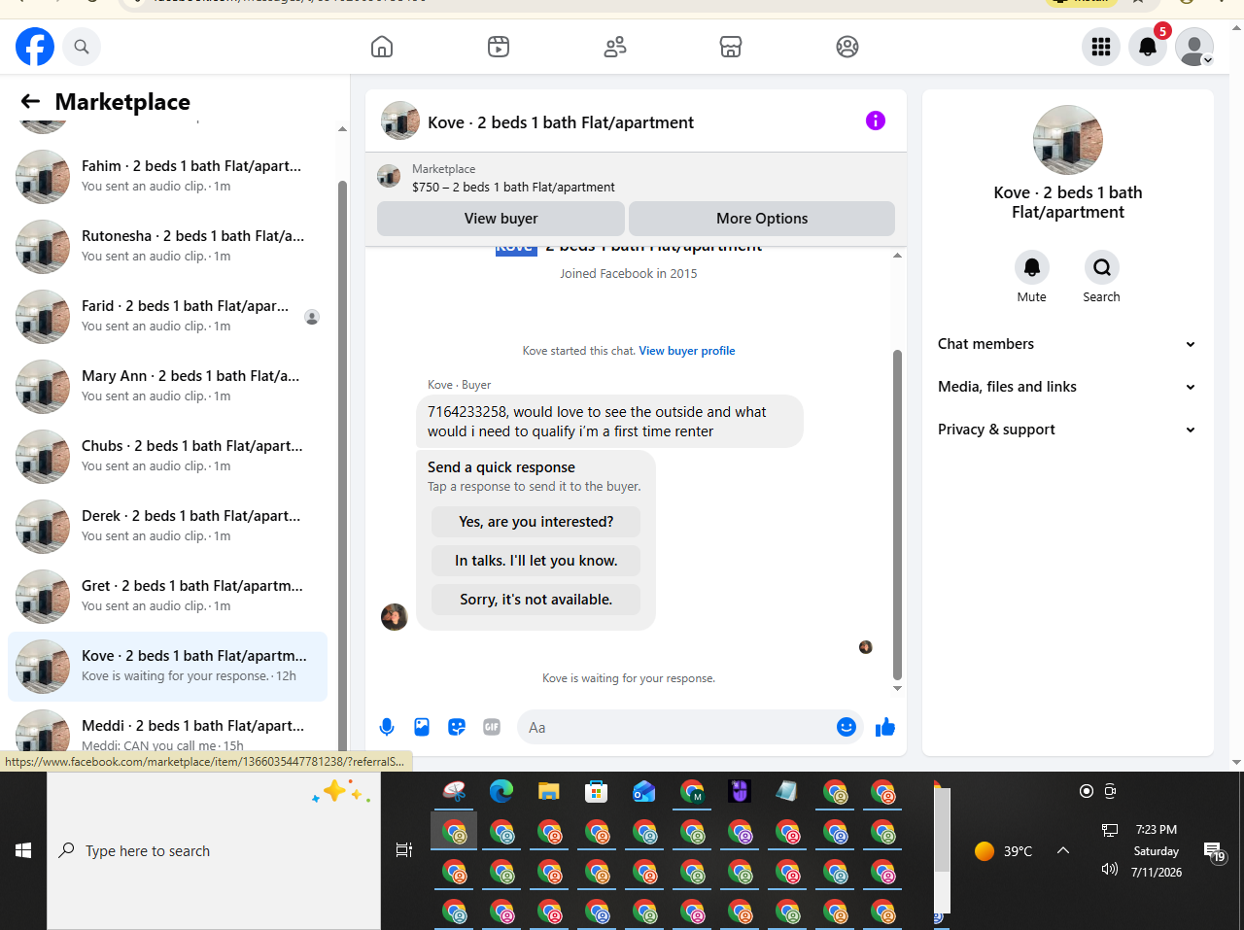
Task: Open Windows Action Center with 19 notifications
Action: click(x=1214, y=852)
